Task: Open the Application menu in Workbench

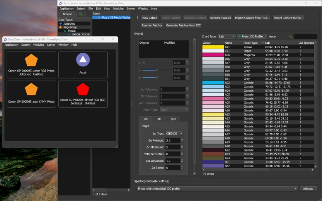Action: coord(66,9)
